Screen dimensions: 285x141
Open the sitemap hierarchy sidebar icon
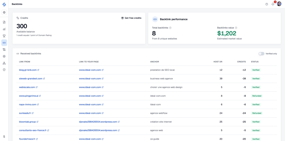[x=4, y=63]
